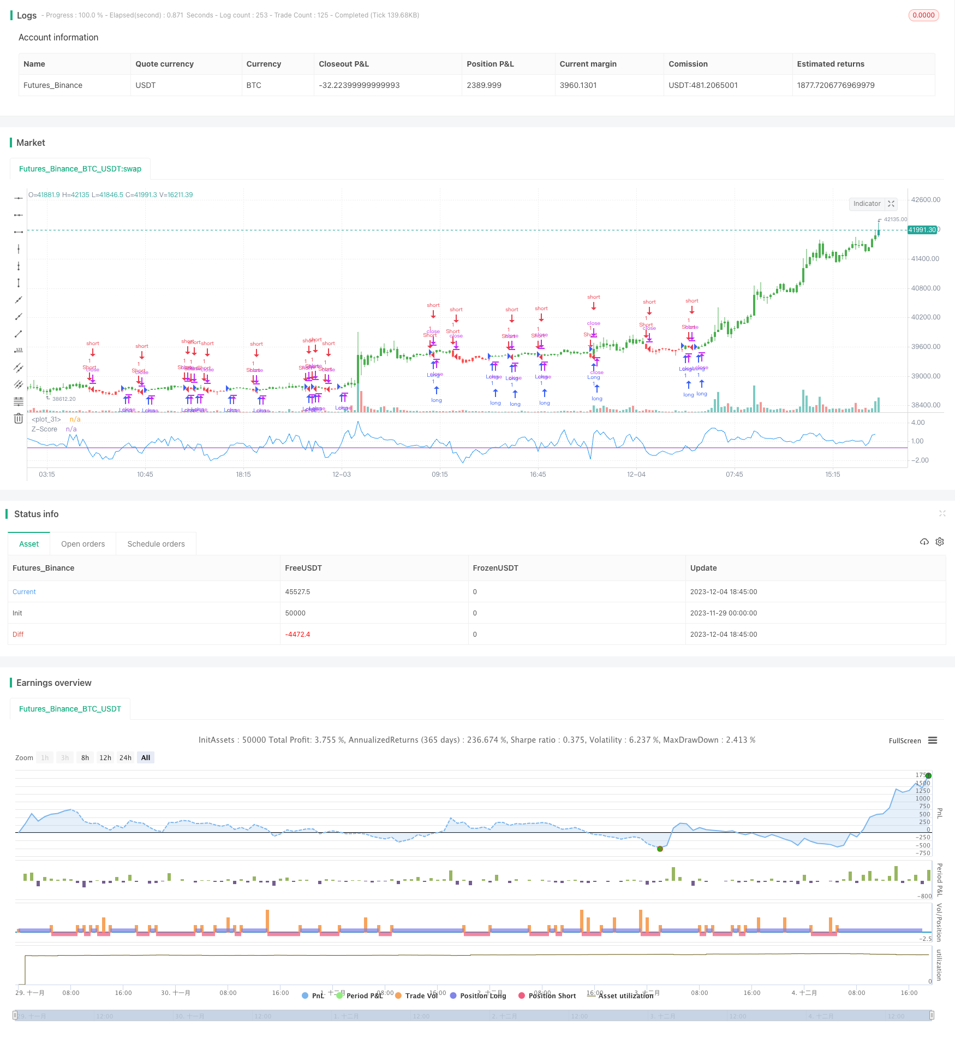Toggle the Position Short series in legend
This screenshot has height=1037, width=955.
click(x=547, y=995)
